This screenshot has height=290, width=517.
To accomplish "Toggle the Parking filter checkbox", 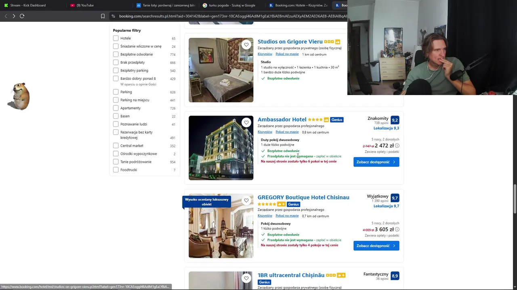I will 116,92.
